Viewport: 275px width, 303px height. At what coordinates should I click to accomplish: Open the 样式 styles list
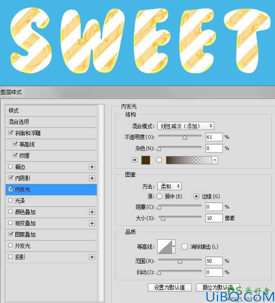[x=51, y=111]
